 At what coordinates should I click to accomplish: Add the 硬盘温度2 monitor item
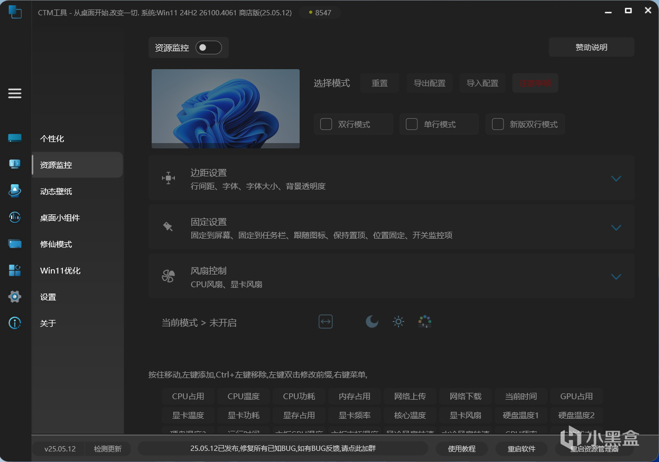tap(577, 415)
